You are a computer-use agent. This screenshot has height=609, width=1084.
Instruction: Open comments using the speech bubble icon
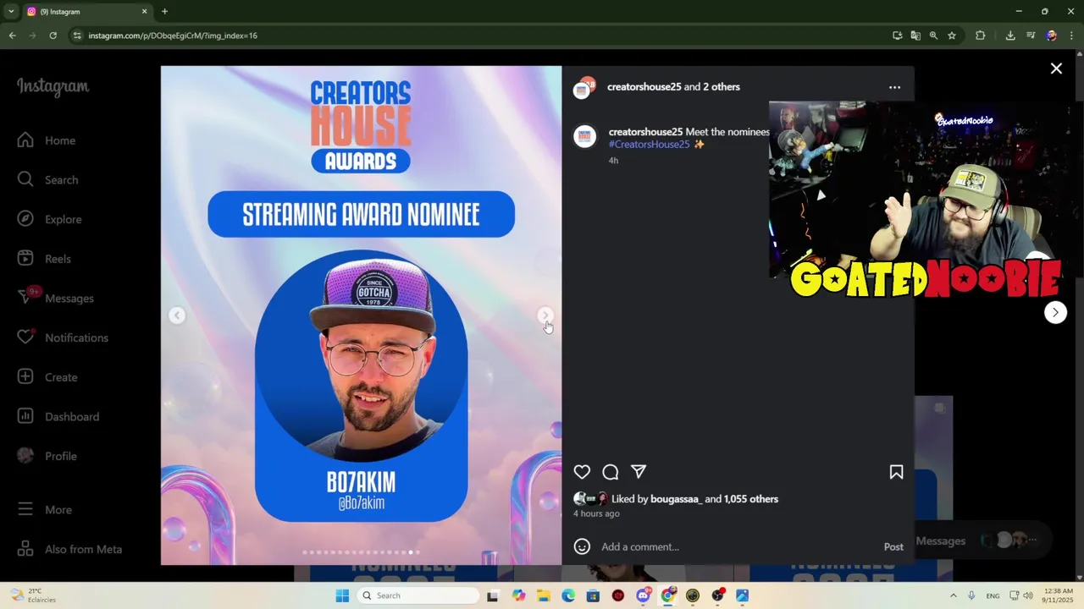[x=611, y=472]
